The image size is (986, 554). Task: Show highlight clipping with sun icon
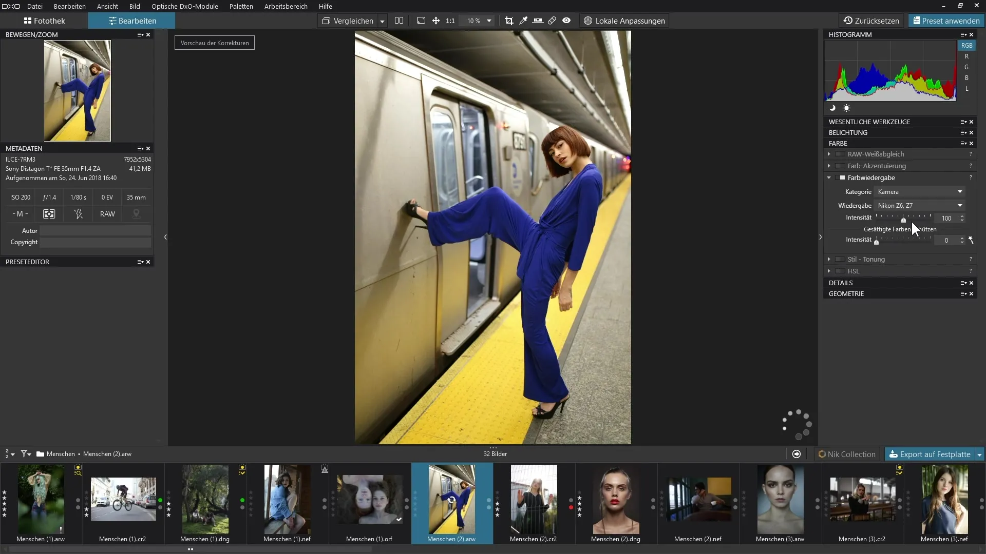[846, 108]
